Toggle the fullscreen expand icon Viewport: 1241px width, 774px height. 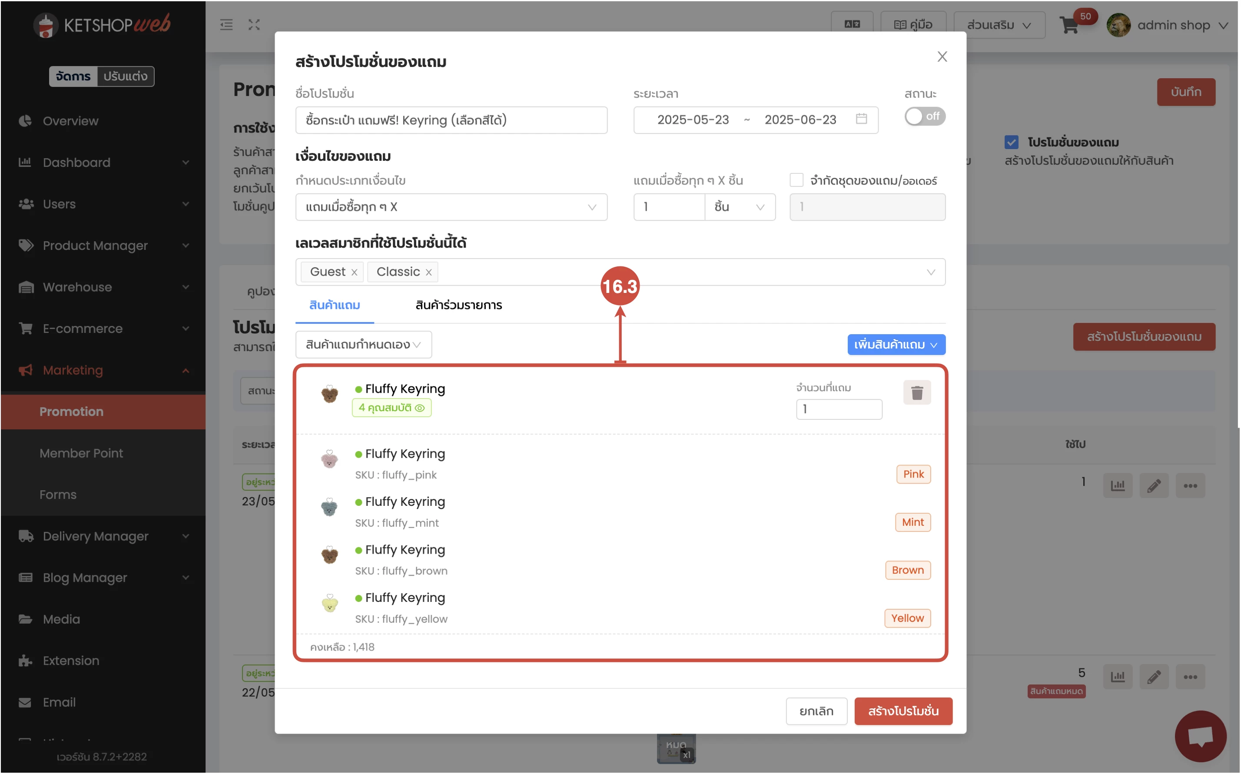(x=254, y=25)
